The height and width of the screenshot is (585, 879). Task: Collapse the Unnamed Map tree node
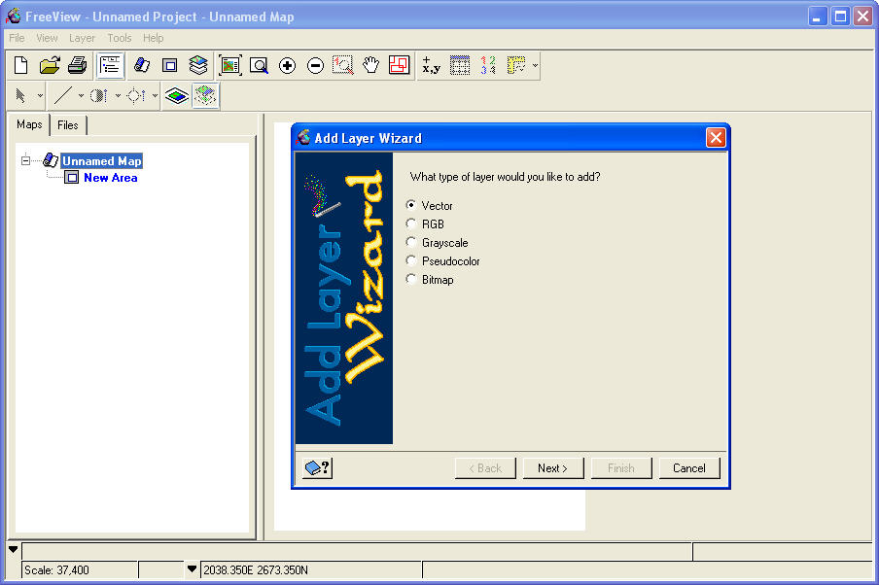26,160
